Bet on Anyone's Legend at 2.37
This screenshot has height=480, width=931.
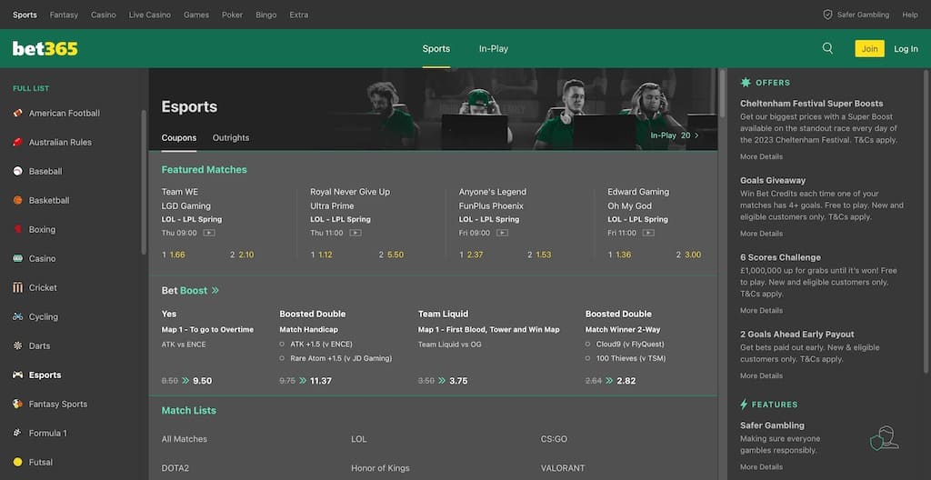click(x=472, y=255)
